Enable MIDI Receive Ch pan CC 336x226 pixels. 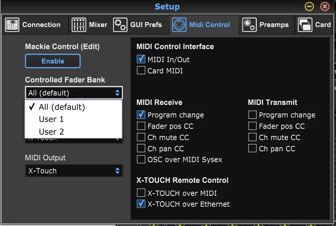pos(141,148)
